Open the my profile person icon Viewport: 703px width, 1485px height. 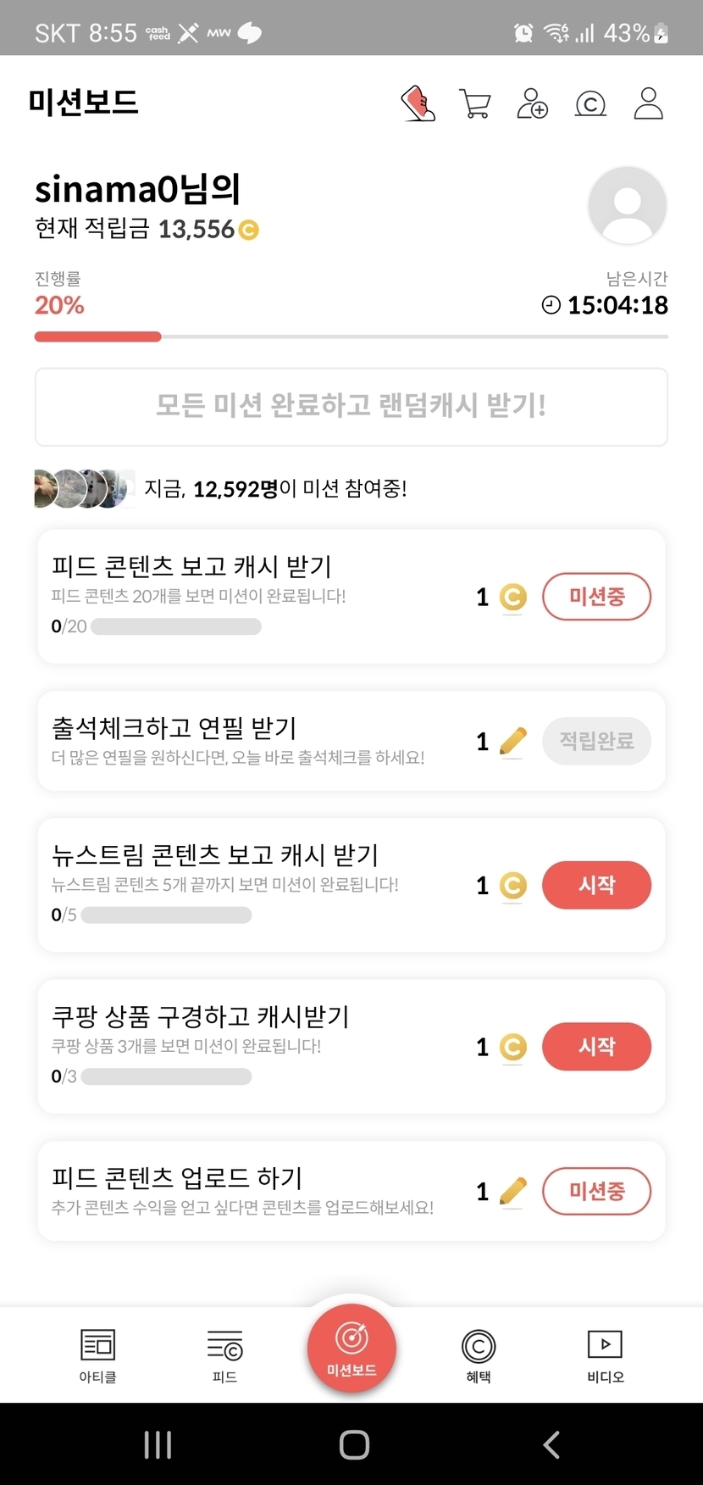(648, 104)
